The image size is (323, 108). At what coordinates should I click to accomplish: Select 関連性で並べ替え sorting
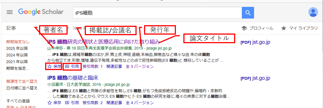coord(22,81)
